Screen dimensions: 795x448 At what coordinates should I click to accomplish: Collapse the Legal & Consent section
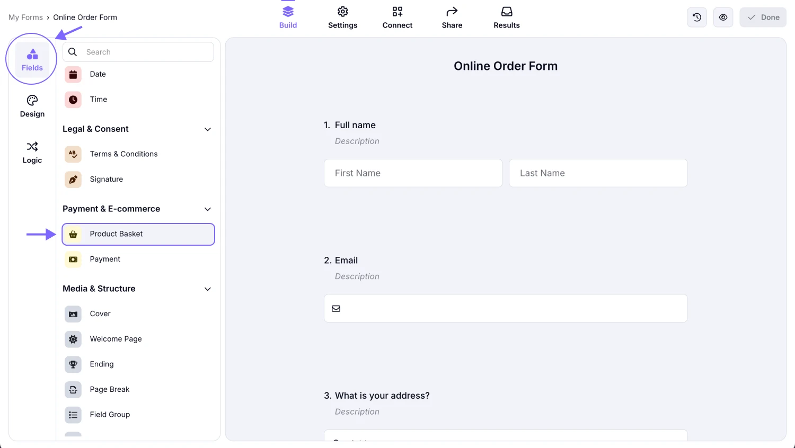tap(207, 129)
